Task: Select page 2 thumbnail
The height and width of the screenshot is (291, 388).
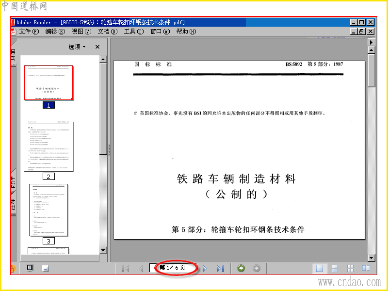Action: (x=48, y=146)
